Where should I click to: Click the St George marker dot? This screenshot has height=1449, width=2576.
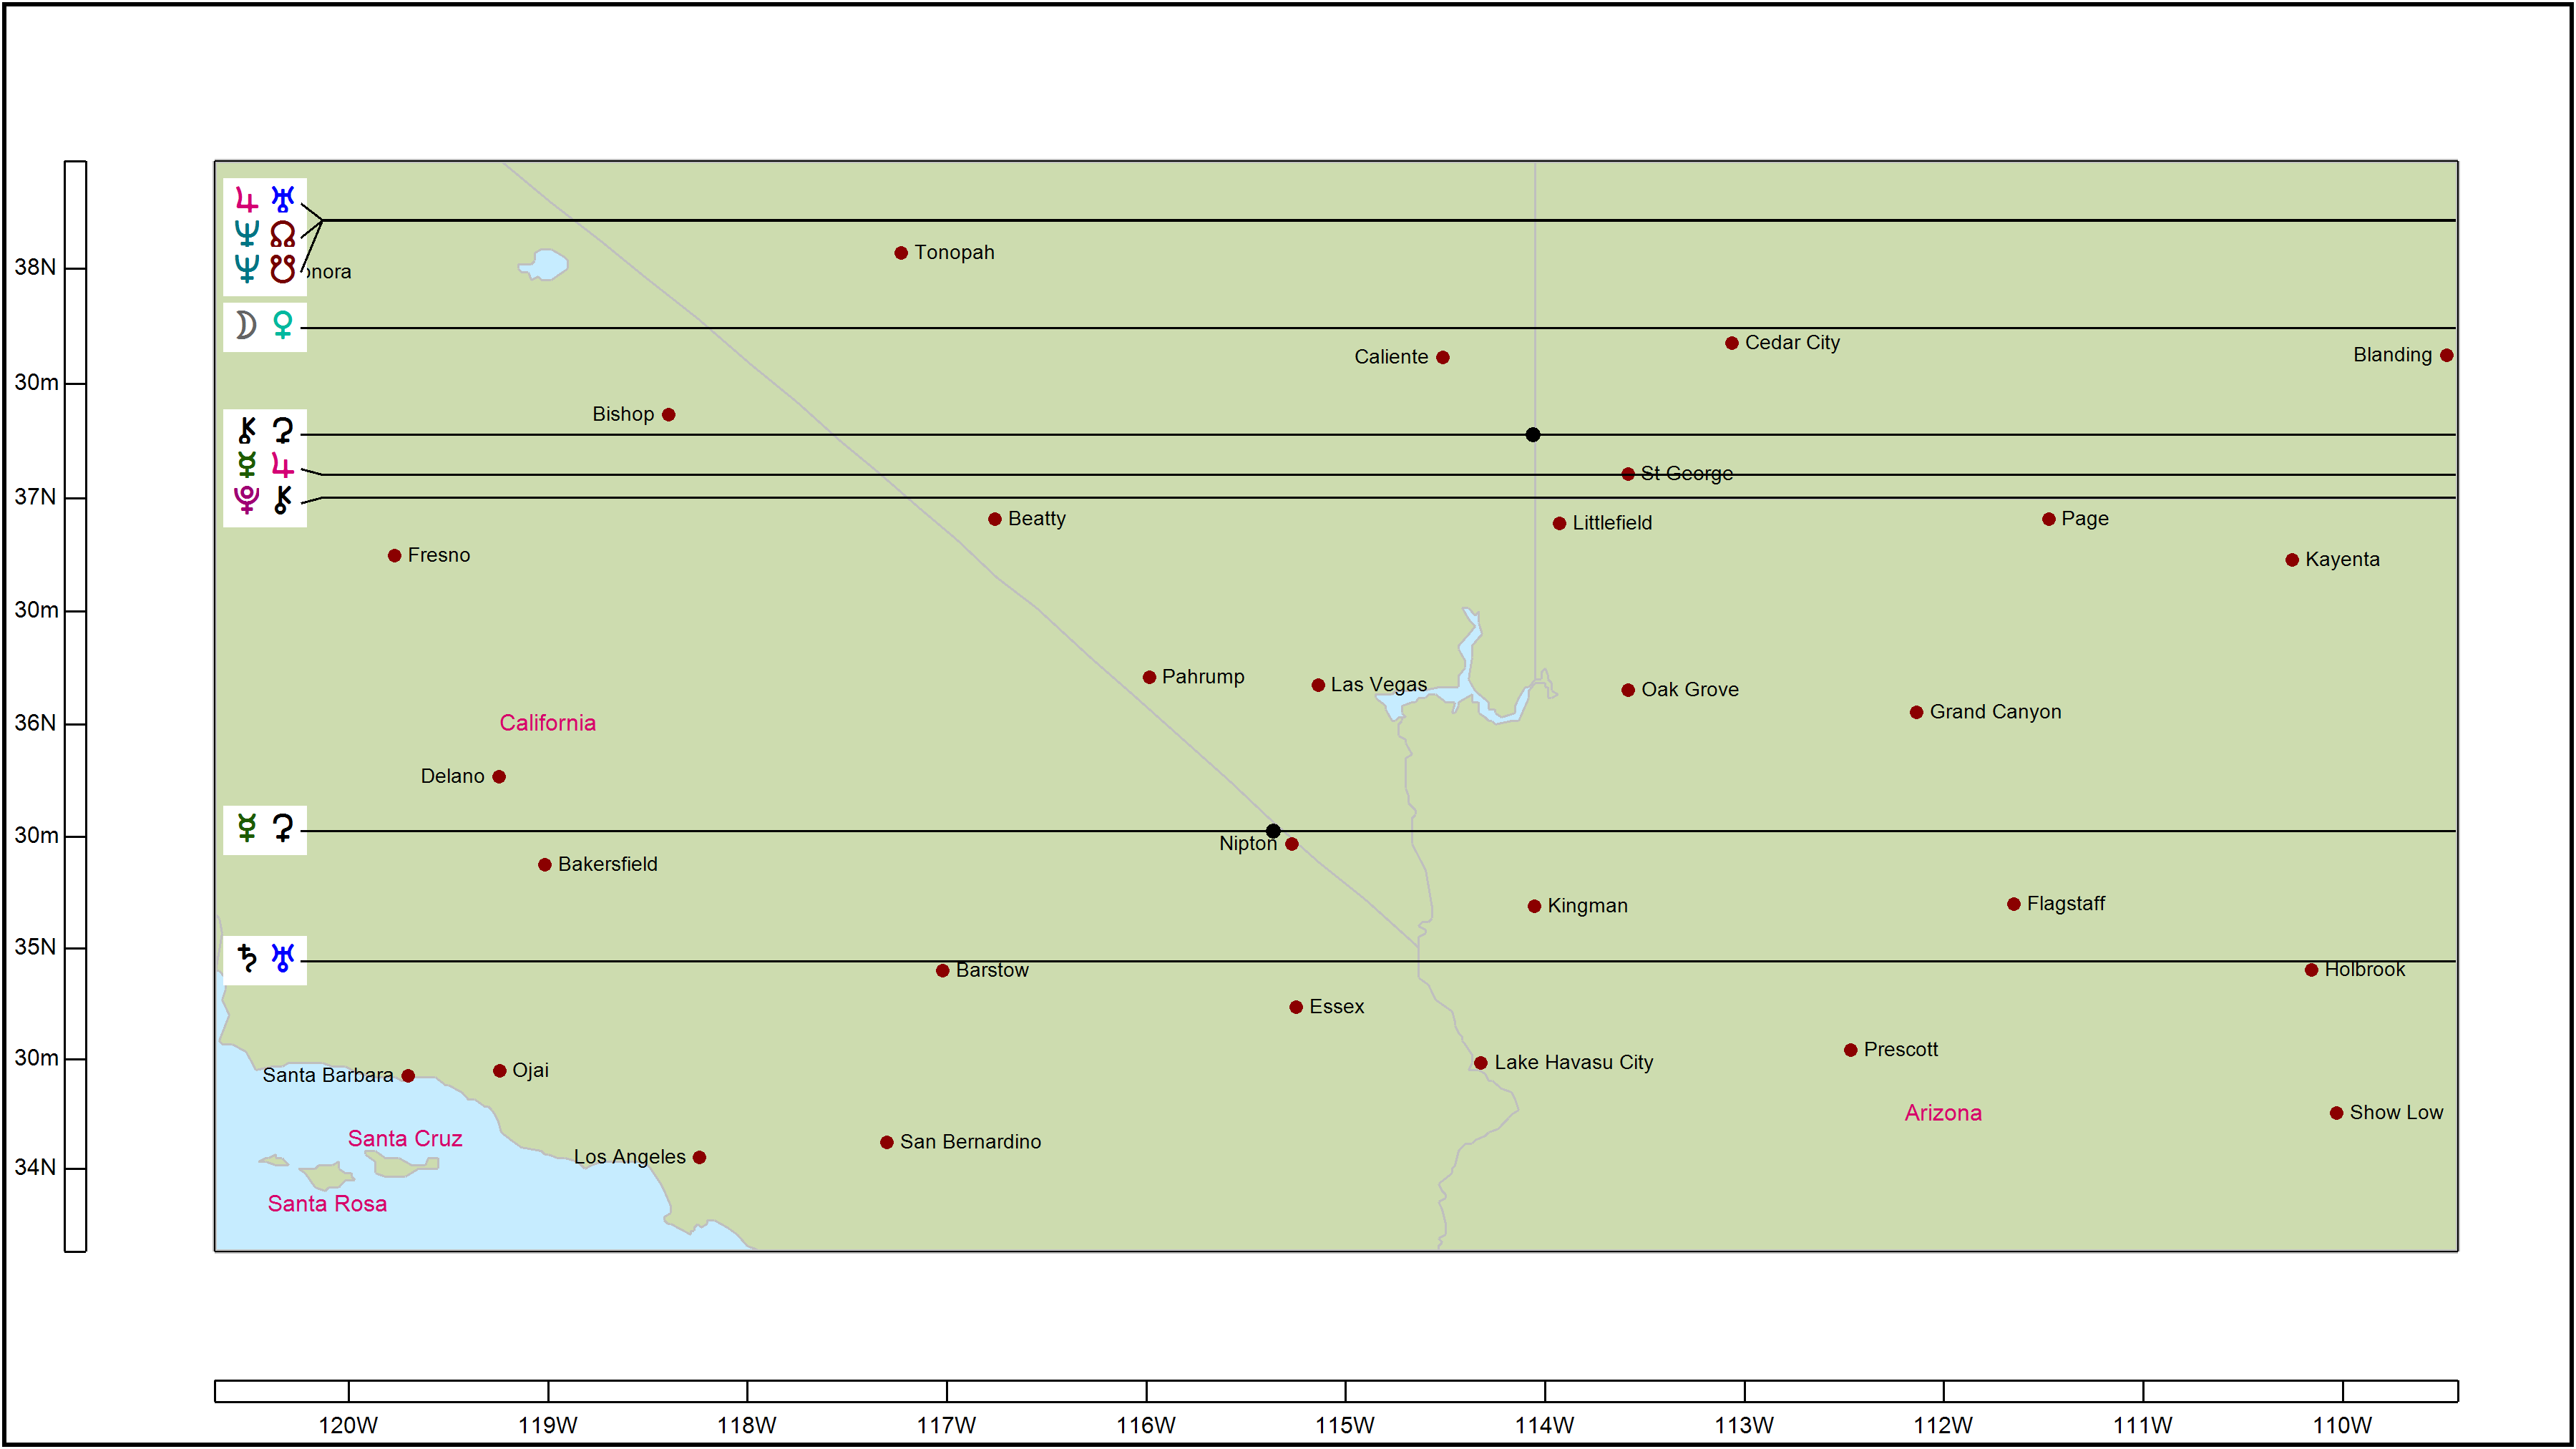click(x=1628, y=474)
